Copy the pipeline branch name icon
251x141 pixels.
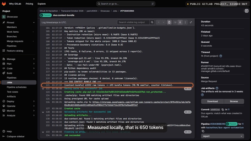[x=203, y=131]
